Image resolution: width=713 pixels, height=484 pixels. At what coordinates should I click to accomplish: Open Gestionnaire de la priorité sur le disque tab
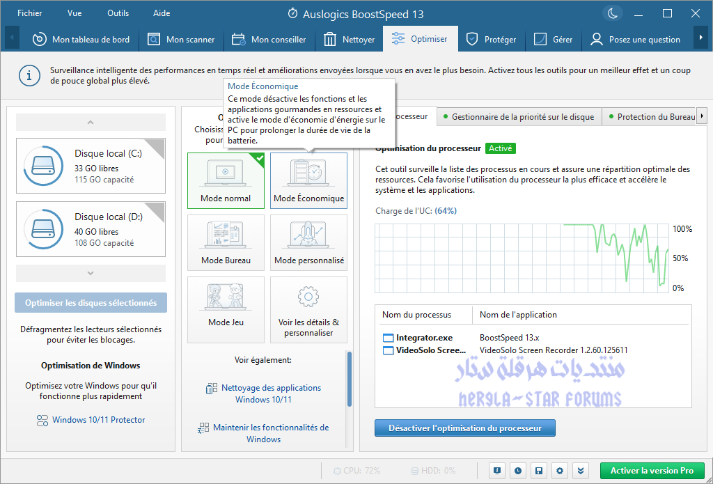(x=519, y=117)
